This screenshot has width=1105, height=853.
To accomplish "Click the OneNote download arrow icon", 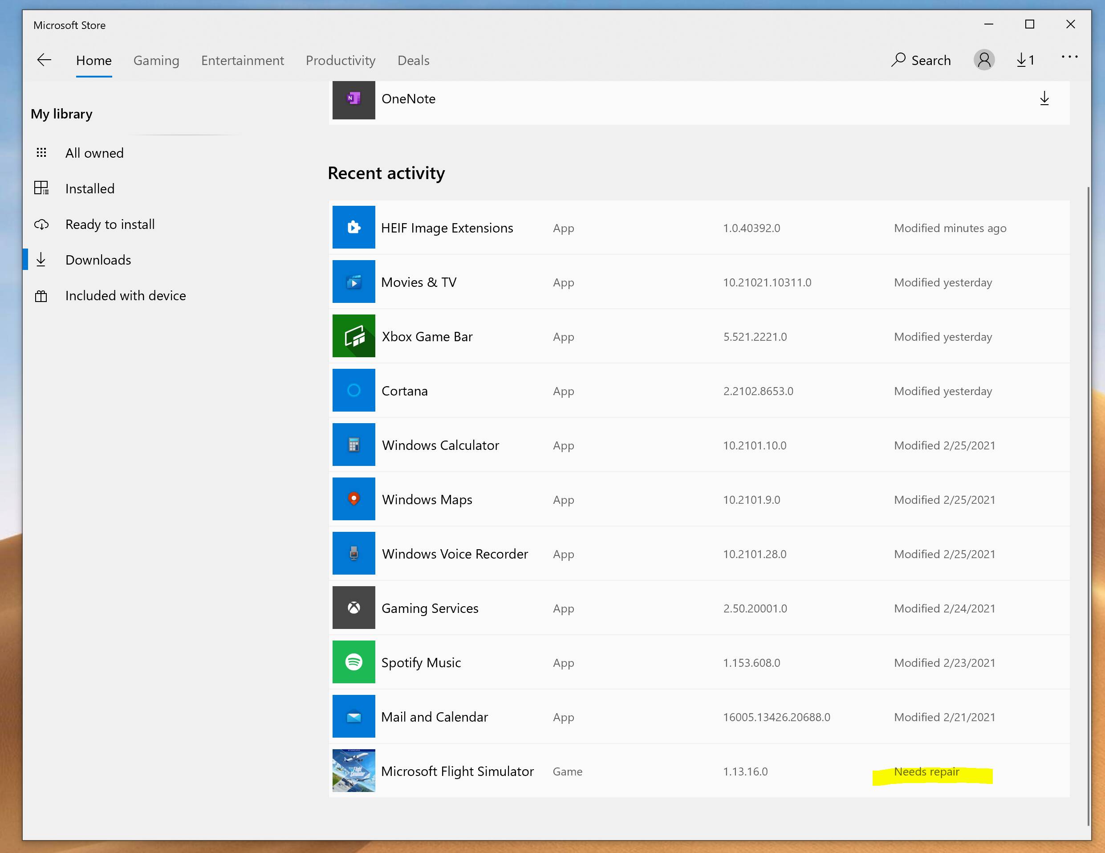I will [1044, 99].
